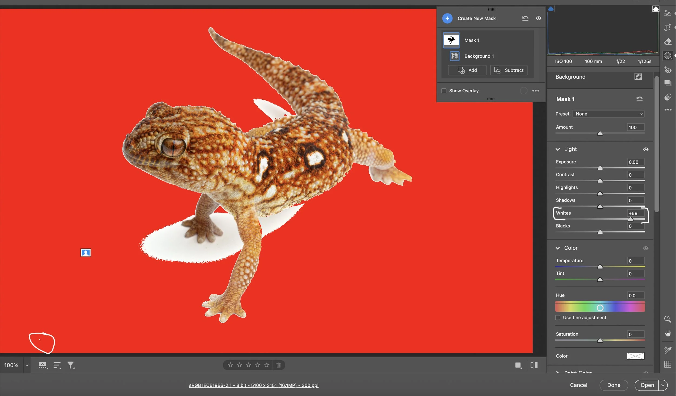Open the sRGB workflow options link
676x396 pixels.
click(x=254, y=385)
